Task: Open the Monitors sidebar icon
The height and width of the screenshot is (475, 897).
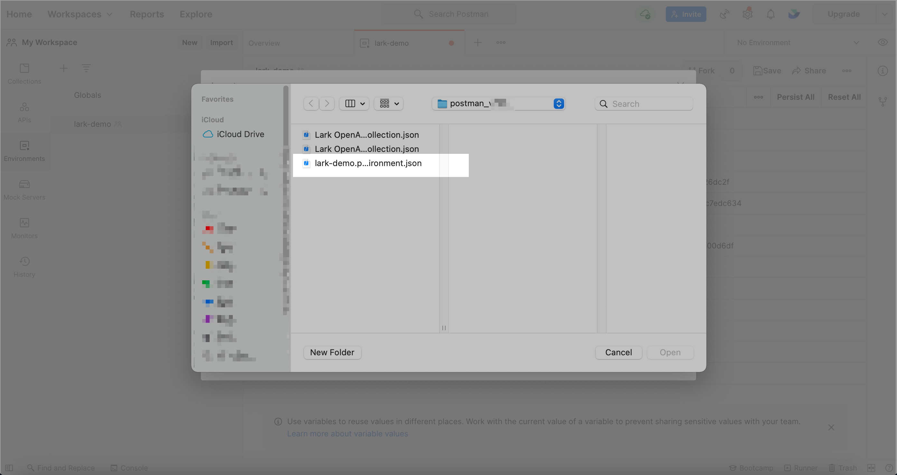Action: click(x=24, y=228)
